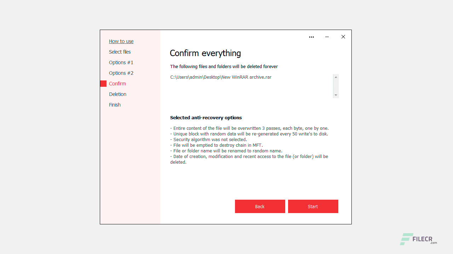
Task: Open the ellipsis menu in title bar
Action: pos(311,37)
